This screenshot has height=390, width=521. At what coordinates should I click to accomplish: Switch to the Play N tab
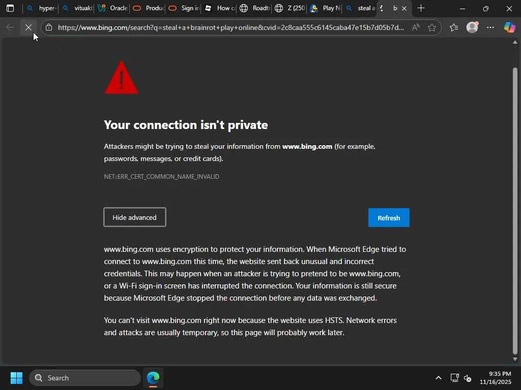[x=325, y=8]
